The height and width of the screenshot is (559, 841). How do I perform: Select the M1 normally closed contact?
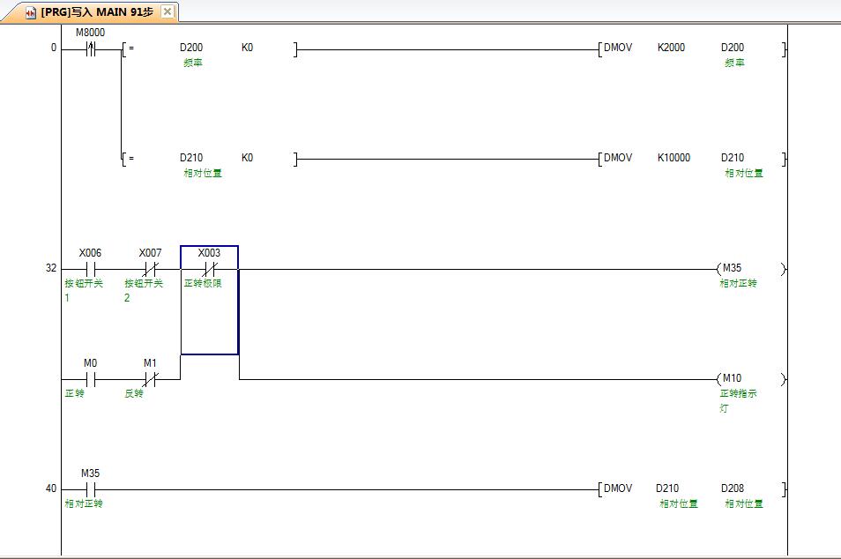coord(150,379)
